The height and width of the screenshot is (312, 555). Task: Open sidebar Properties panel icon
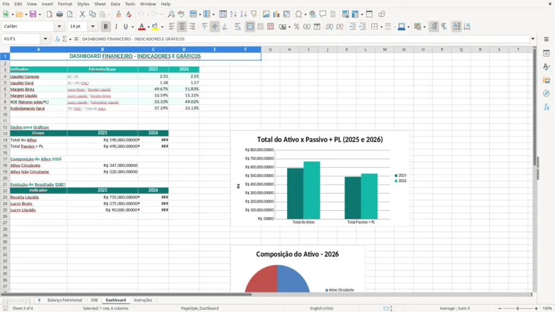point(546,54)
